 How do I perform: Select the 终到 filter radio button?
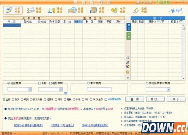[x=22, y=99]
